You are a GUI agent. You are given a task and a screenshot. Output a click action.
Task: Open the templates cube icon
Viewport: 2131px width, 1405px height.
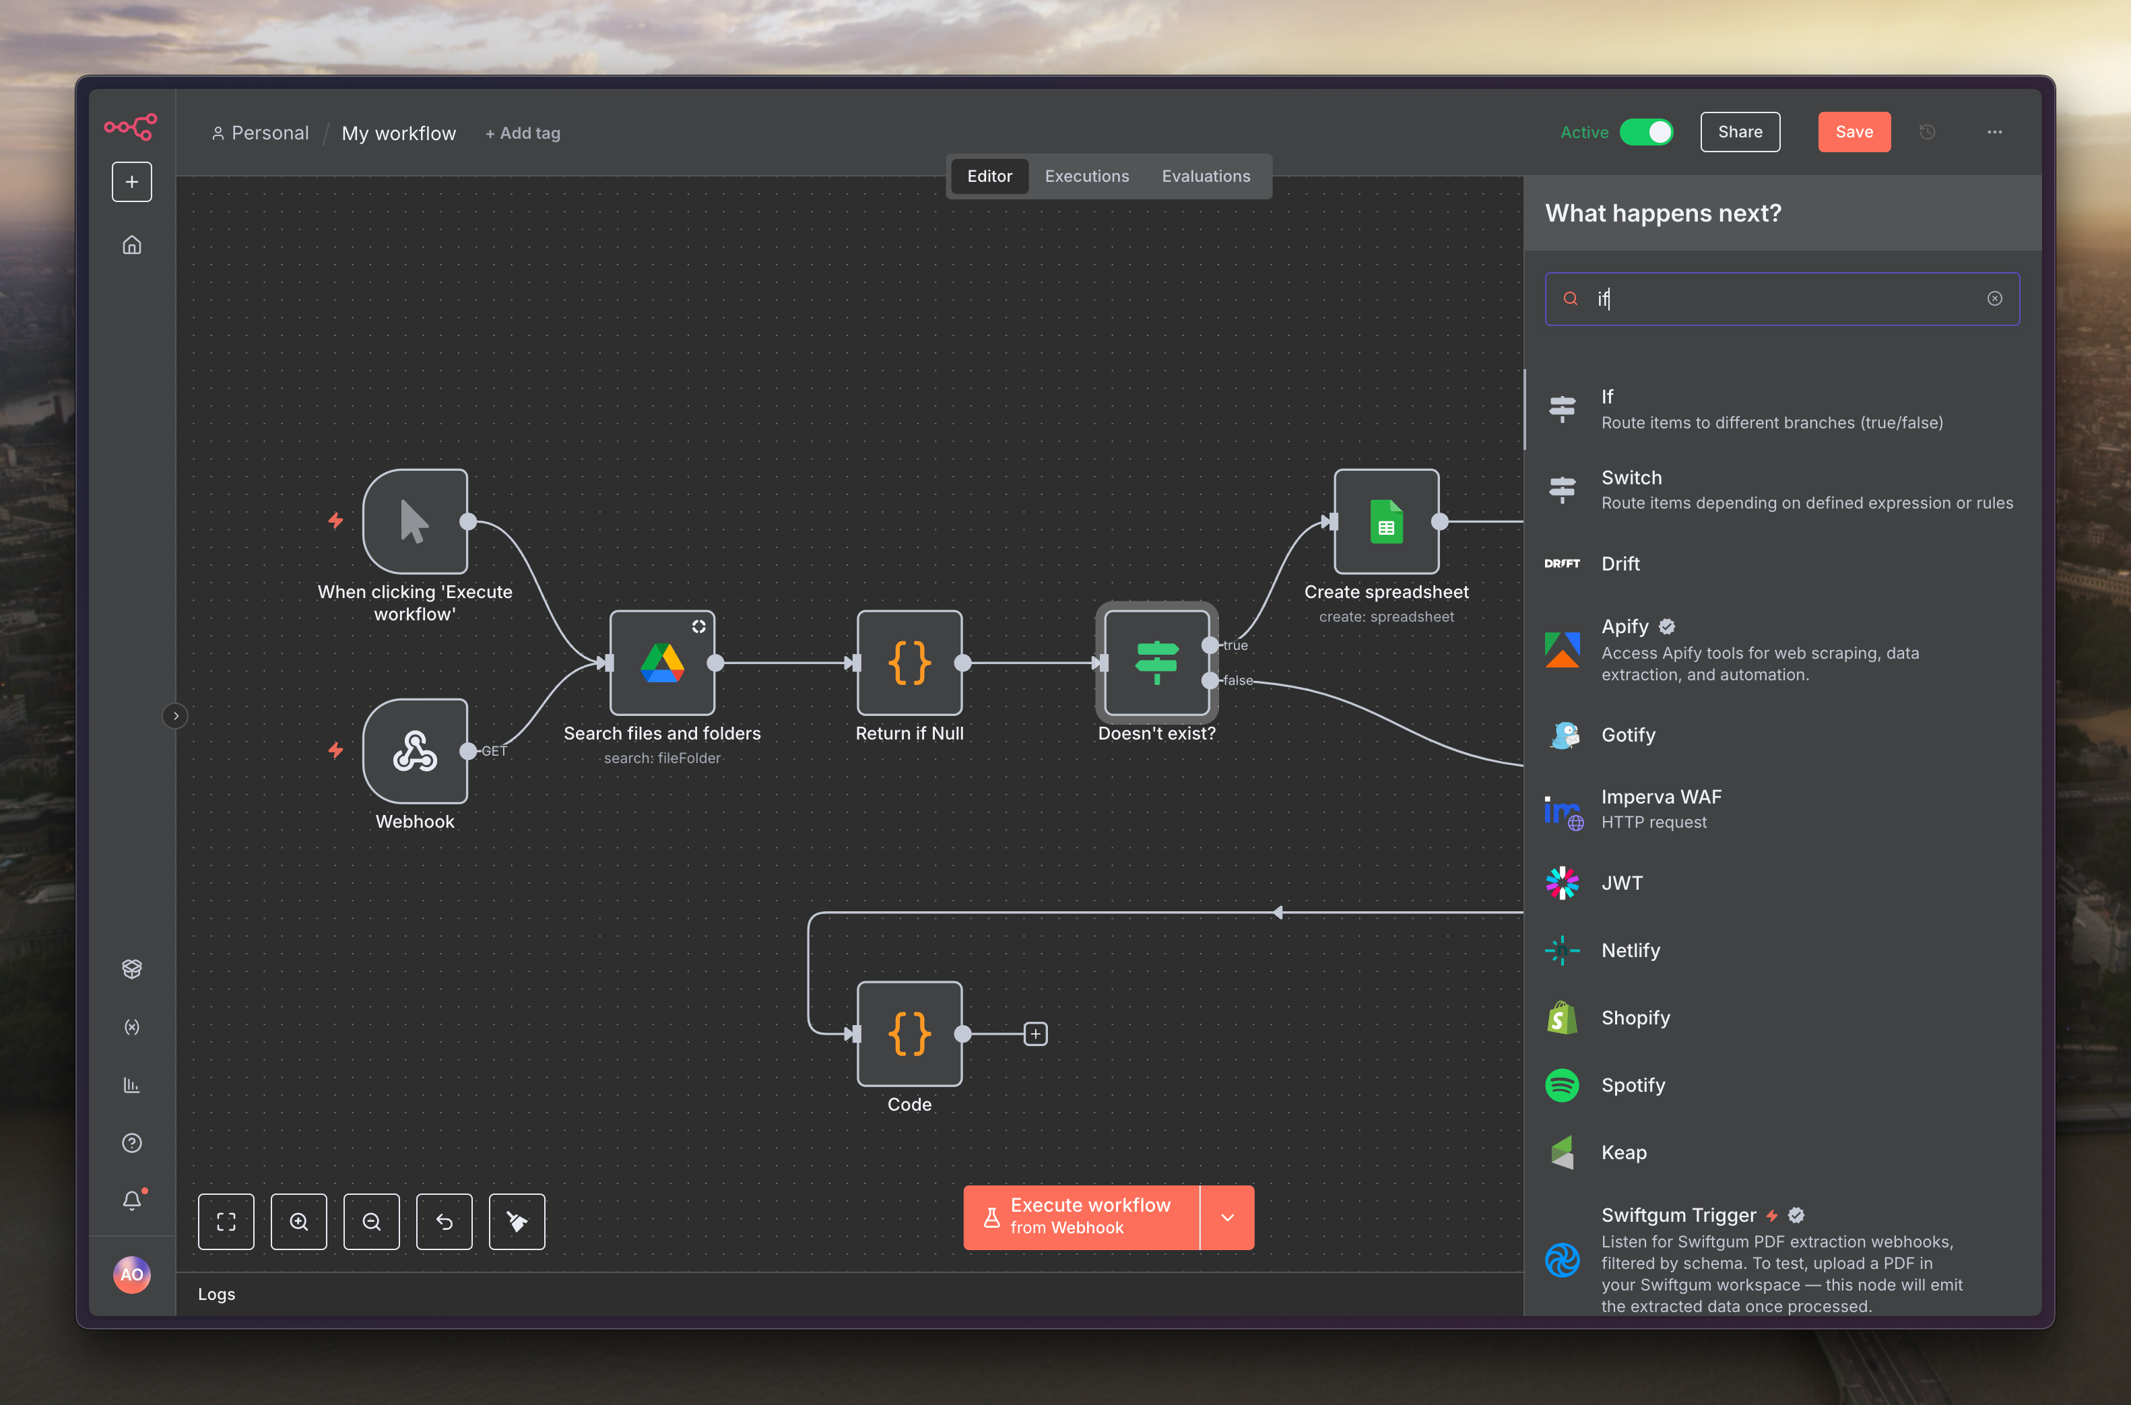pyautogui.click(x=132, y=969)
